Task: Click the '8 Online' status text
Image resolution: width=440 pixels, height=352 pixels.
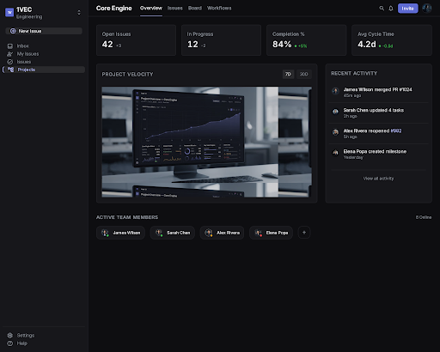Action: click(424, 217)
